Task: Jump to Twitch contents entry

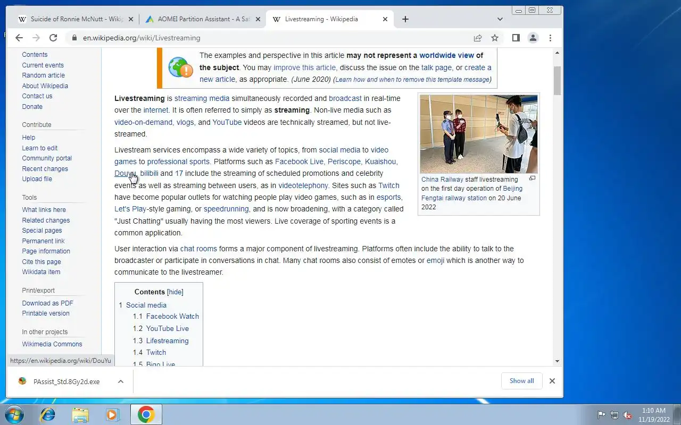Action: click(x=156, y=352)
